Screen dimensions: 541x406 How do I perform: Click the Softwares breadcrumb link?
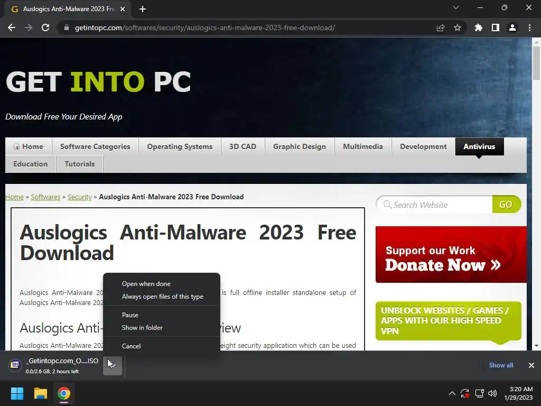coord(45,197)
